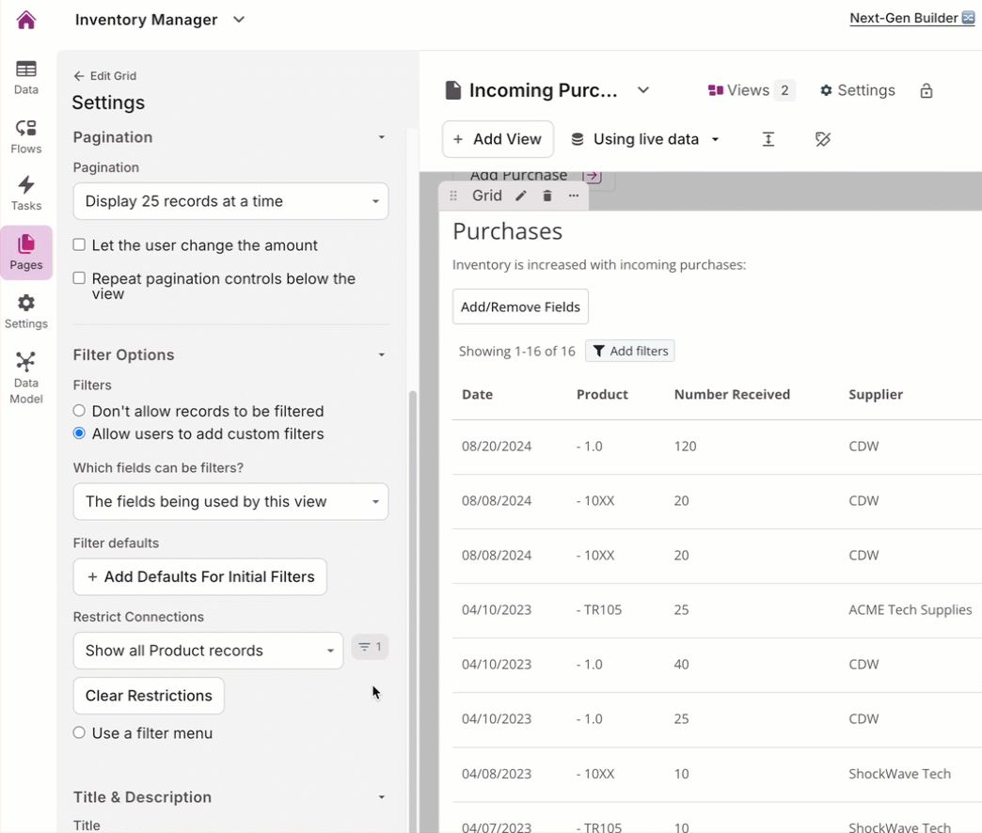Open the 'Show all Product records' dropdown
982x833 pixels.
pyautogui.click(x=207, y=650)
